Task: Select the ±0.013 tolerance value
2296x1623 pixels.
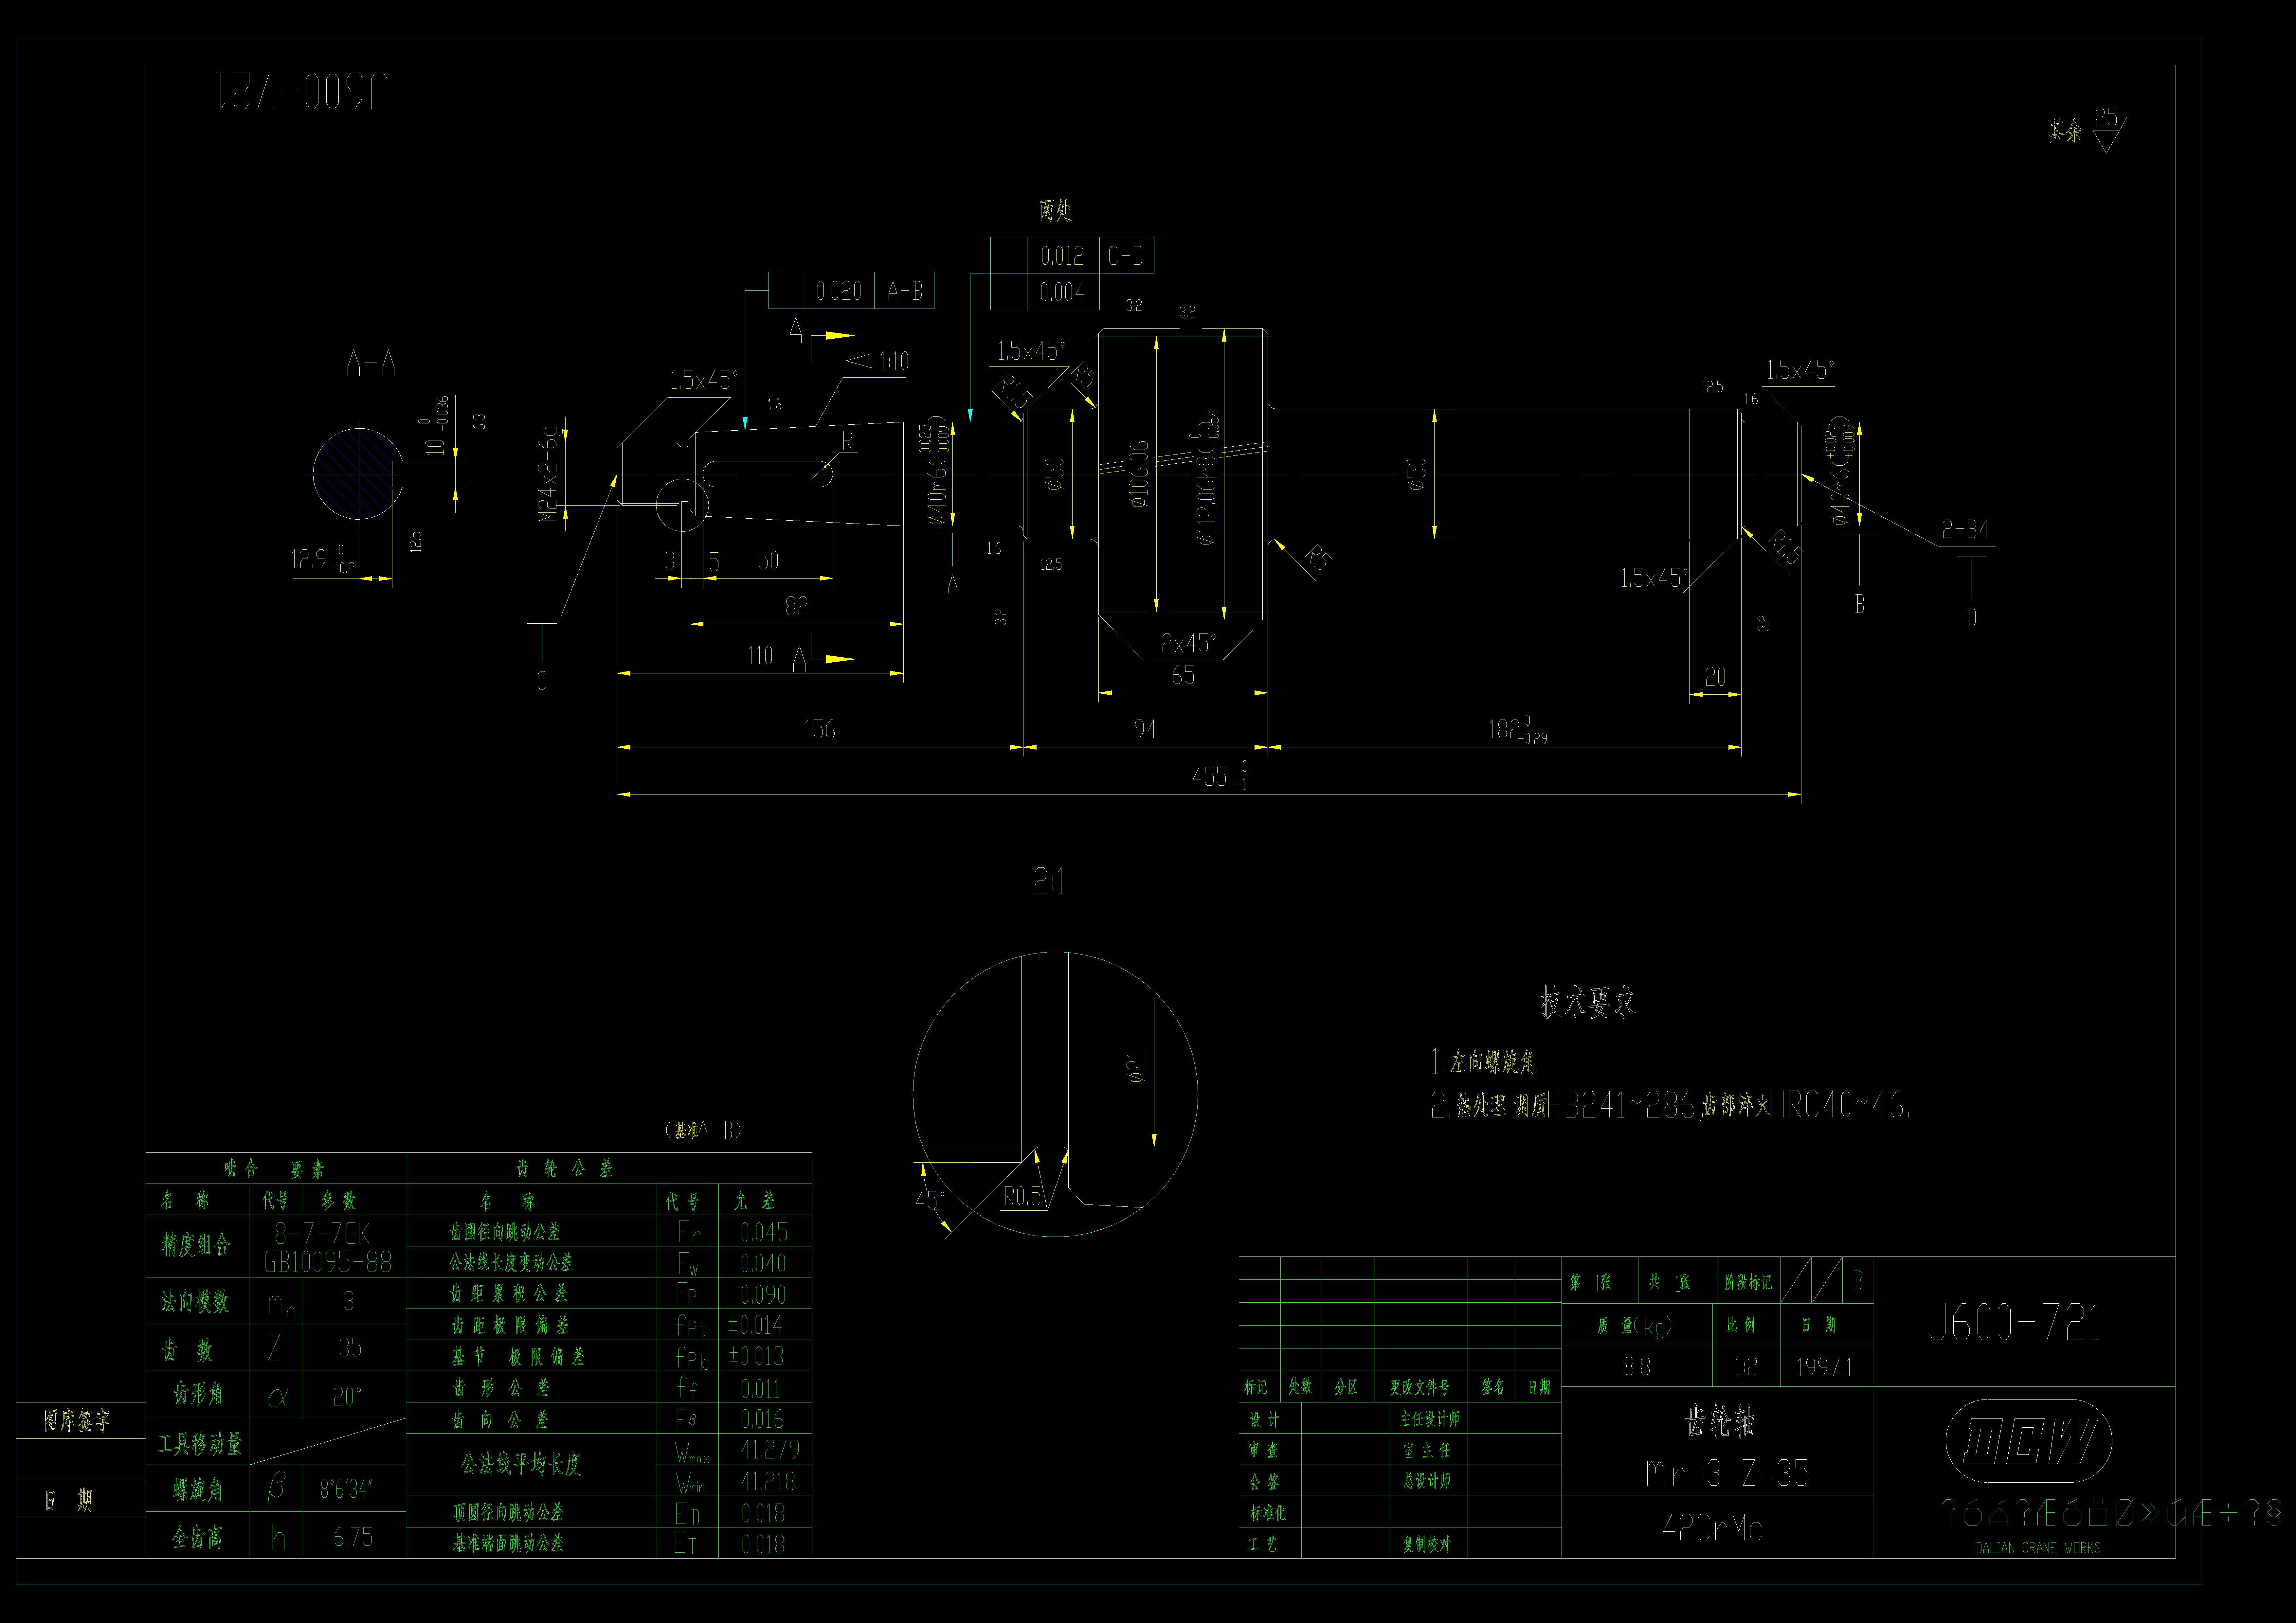Action: tap(756, 1356)
